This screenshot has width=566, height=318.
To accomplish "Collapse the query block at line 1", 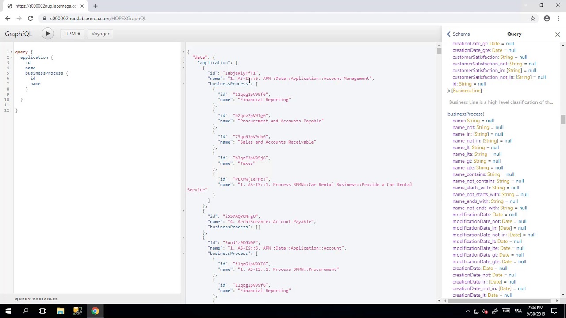I will tap(12, 52).
